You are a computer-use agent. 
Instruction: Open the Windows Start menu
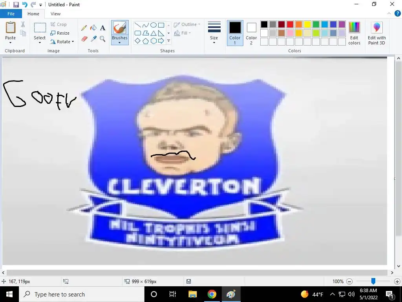click(9, 294)
